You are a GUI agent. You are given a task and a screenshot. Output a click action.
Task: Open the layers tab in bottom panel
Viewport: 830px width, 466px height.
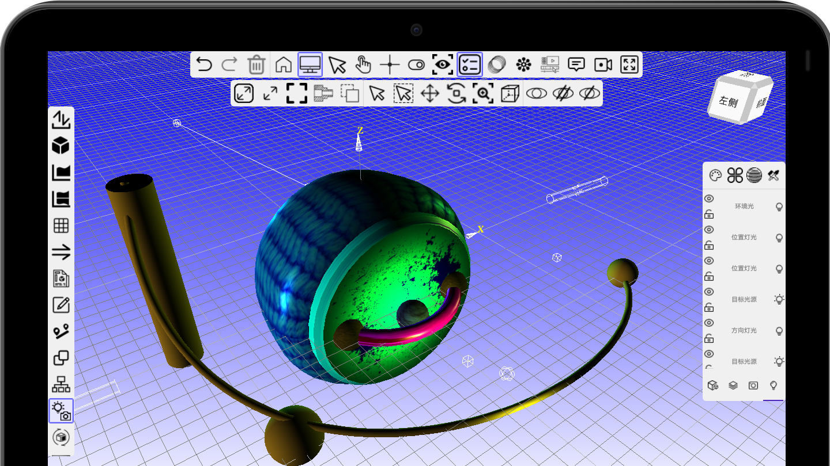[733, 385]
